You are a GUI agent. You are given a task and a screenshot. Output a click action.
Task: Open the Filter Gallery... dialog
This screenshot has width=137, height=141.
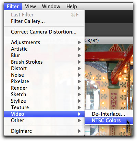click(44, 21)
